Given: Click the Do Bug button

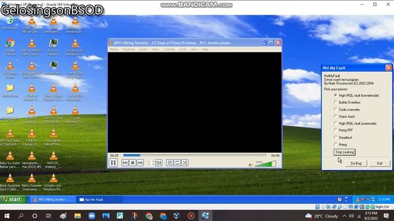Looking at the screenshot, I should click(356, 163).
